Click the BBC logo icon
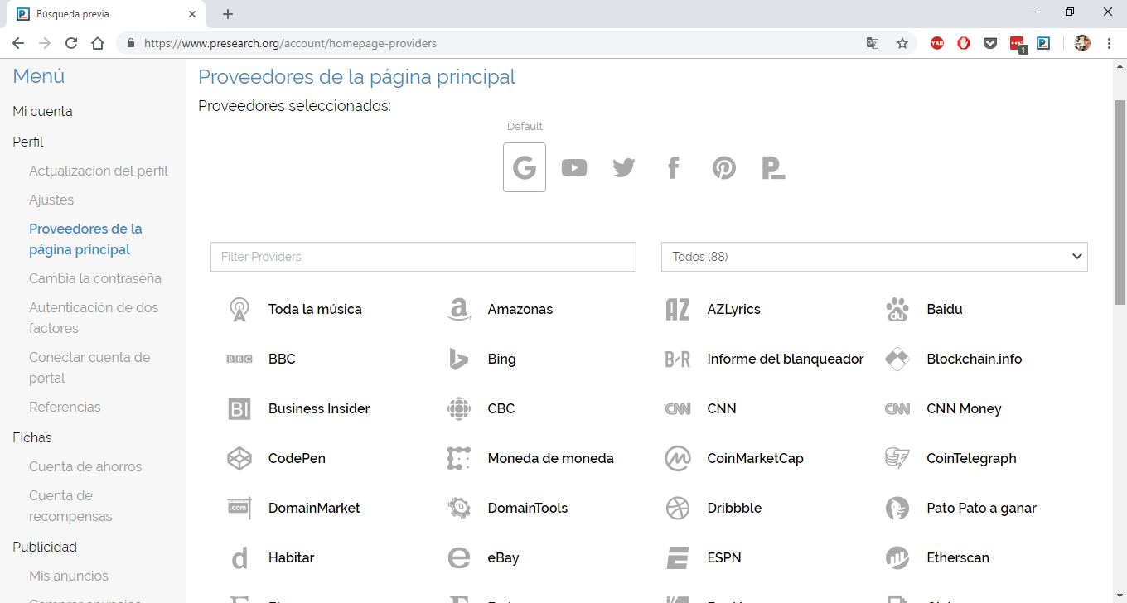 [x=239, y=359]
